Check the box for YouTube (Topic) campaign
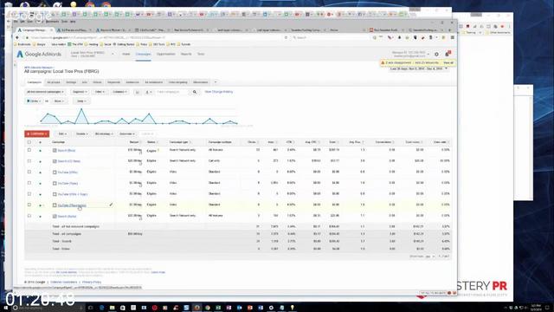This screenshot has height=312, width=554. [x=29, y=183]
